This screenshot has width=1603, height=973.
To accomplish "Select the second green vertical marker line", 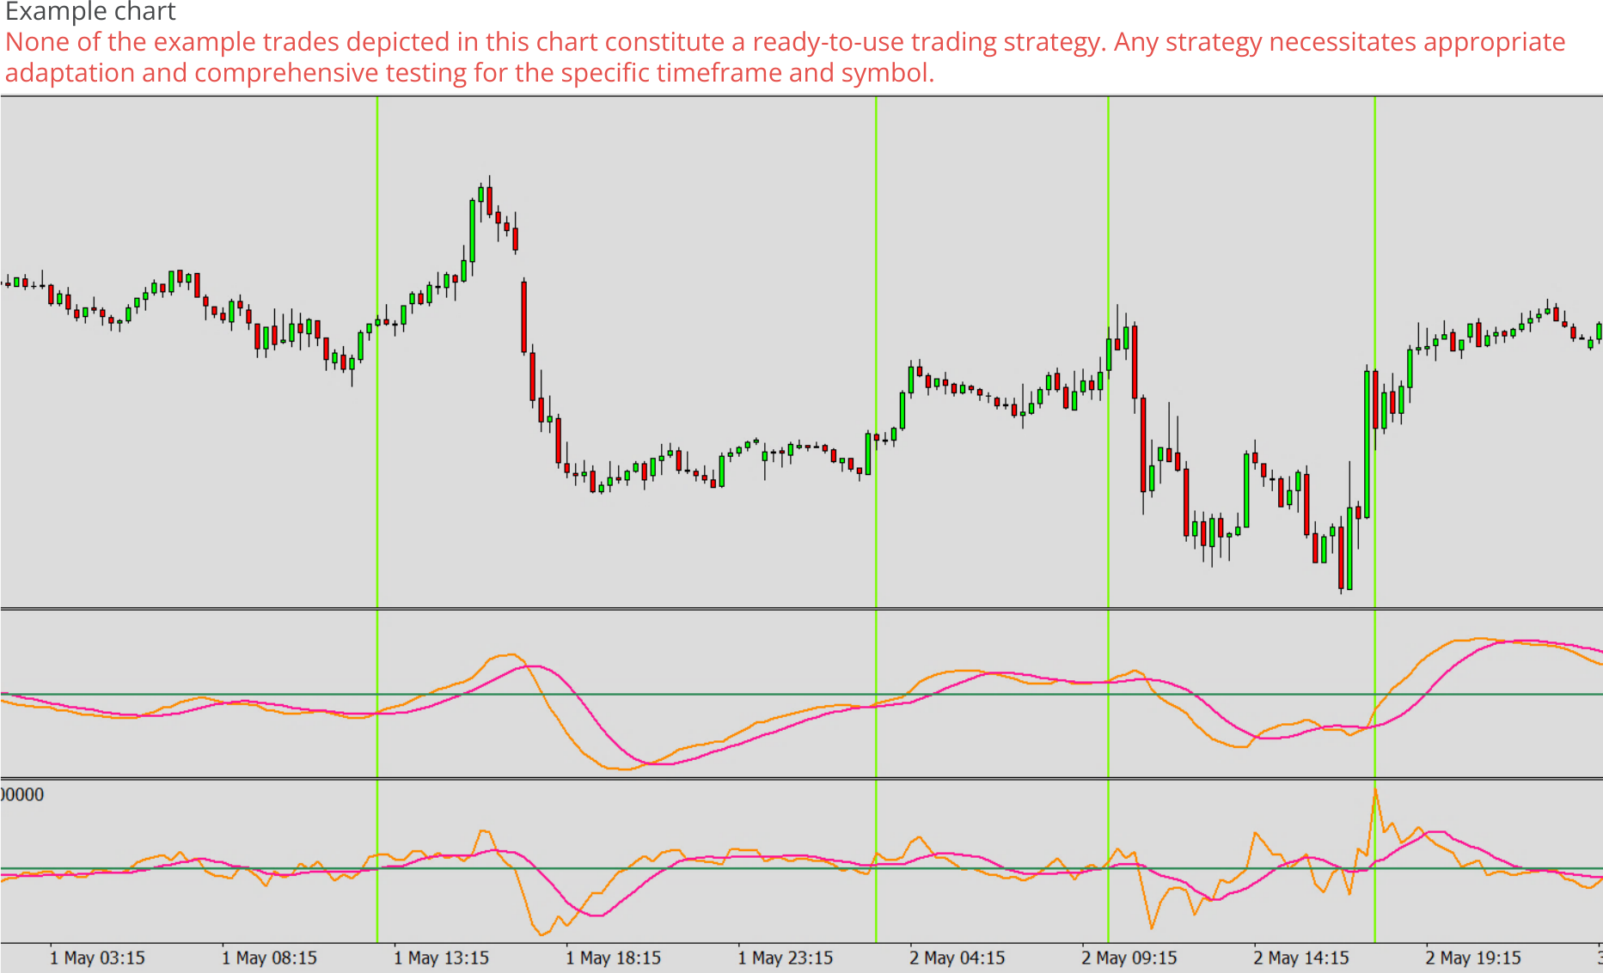I will point(876,520).
